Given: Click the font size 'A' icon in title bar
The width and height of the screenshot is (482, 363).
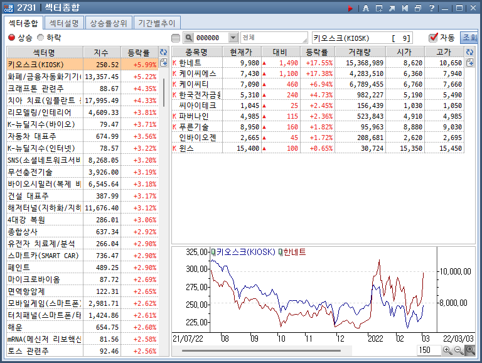Looking at the screenshot, I should click(x=366, y=8).
